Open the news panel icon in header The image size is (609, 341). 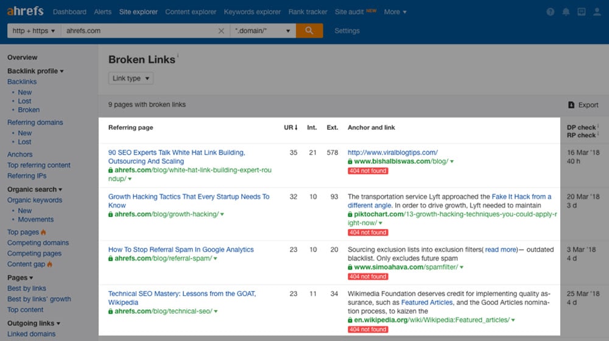[582, 12]
